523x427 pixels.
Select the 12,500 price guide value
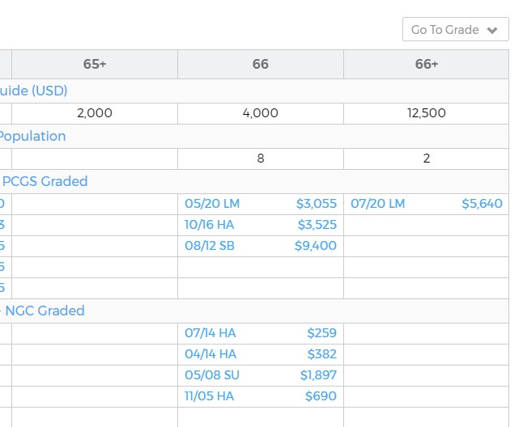(426, 113)
